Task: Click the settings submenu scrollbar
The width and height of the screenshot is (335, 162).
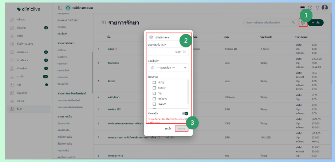Action: coord(92,73)
